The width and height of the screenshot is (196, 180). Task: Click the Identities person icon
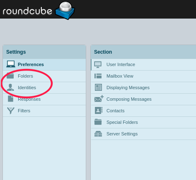point(10,88)
